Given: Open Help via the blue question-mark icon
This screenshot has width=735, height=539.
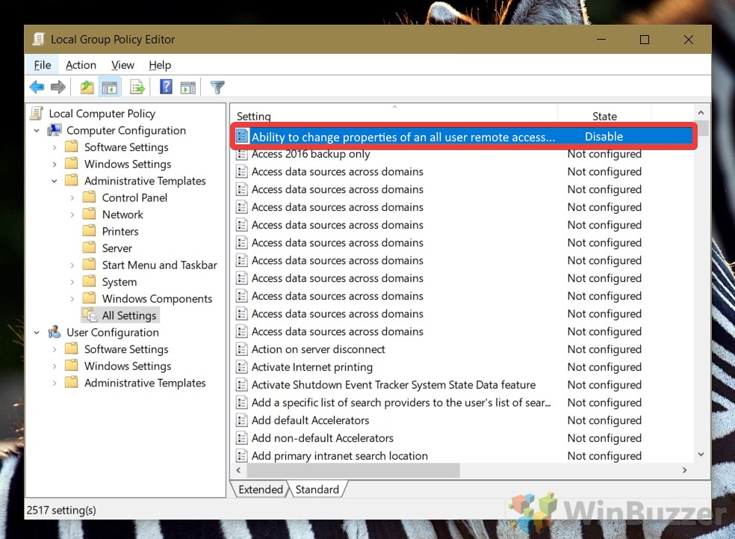Looking at the screenshot, I should 166,87.
